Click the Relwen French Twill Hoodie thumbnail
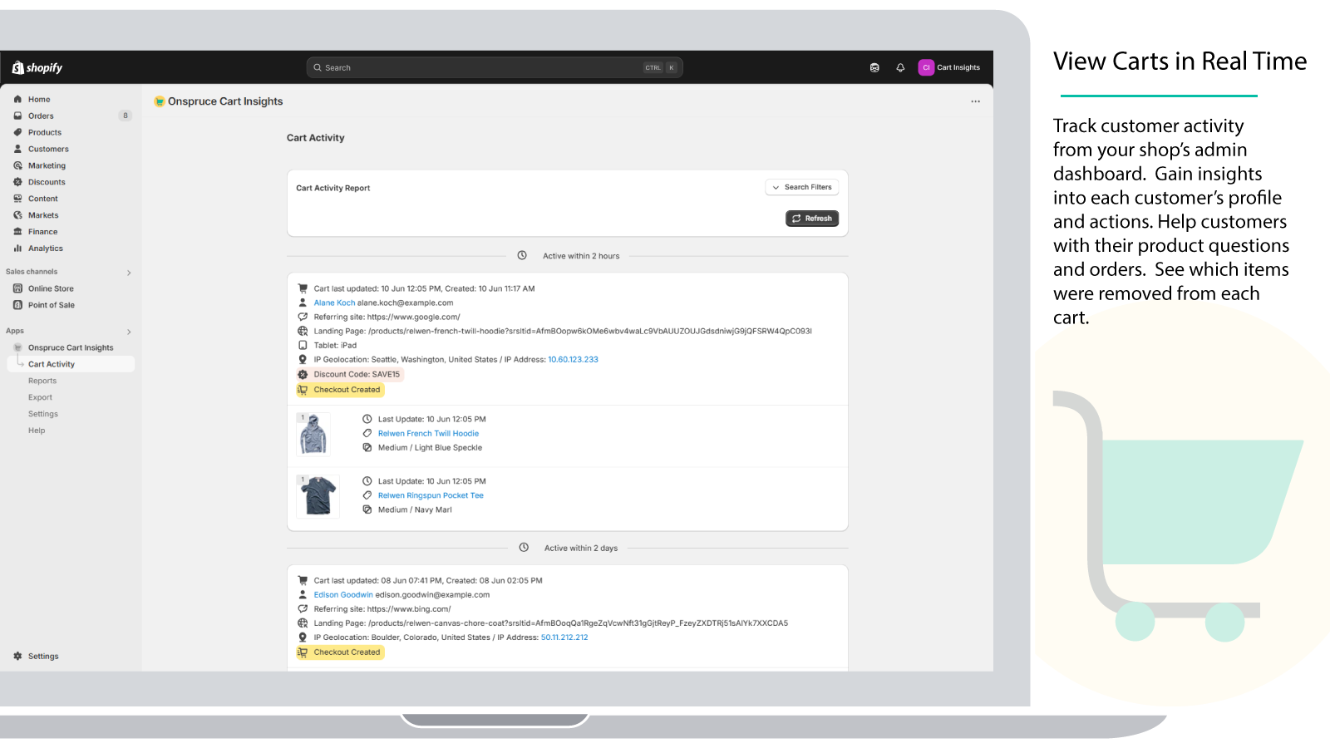The width and height of the screenshot is (1330, 748). click(x=313, y=435)
